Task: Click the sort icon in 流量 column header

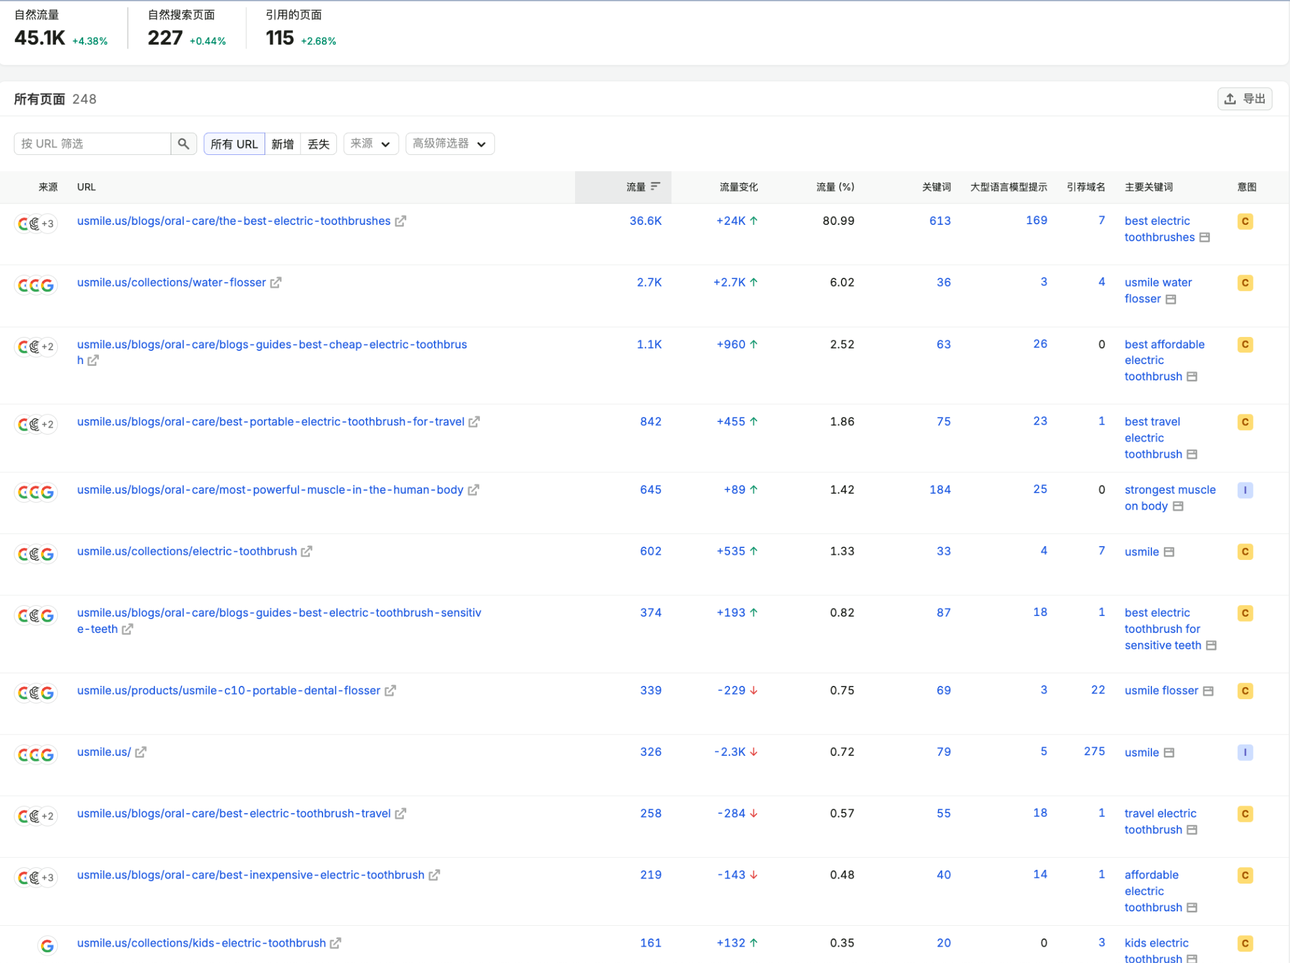Action: (655, 186)
